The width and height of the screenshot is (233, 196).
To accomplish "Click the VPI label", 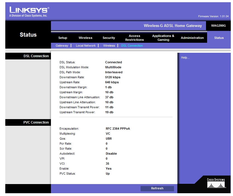I will [x=62, y=159].
